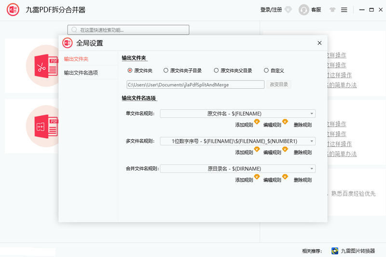Viewport: 386px width, 257px height.
Task: Expand the 单文件名规则 dropdown
Action: point(312,114)
